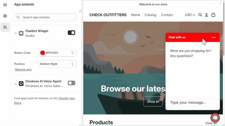Select the App embeds sidebar icon
The width and height of the screenshot is (225, 126).
click(x=5, y=27)
